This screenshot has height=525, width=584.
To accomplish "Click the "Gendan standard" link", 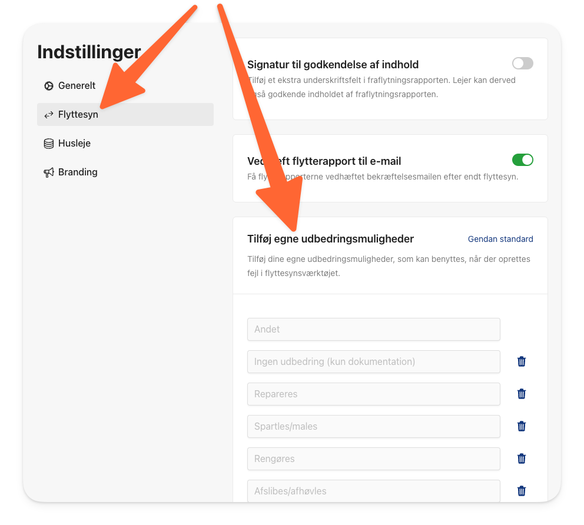I will tap(500, 239).
